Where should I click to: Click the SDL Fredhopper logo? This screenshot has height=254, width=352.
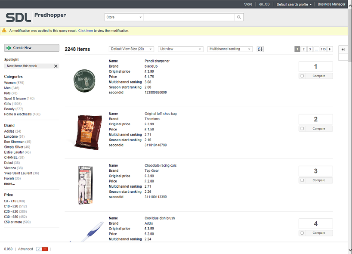coord(36,17)
